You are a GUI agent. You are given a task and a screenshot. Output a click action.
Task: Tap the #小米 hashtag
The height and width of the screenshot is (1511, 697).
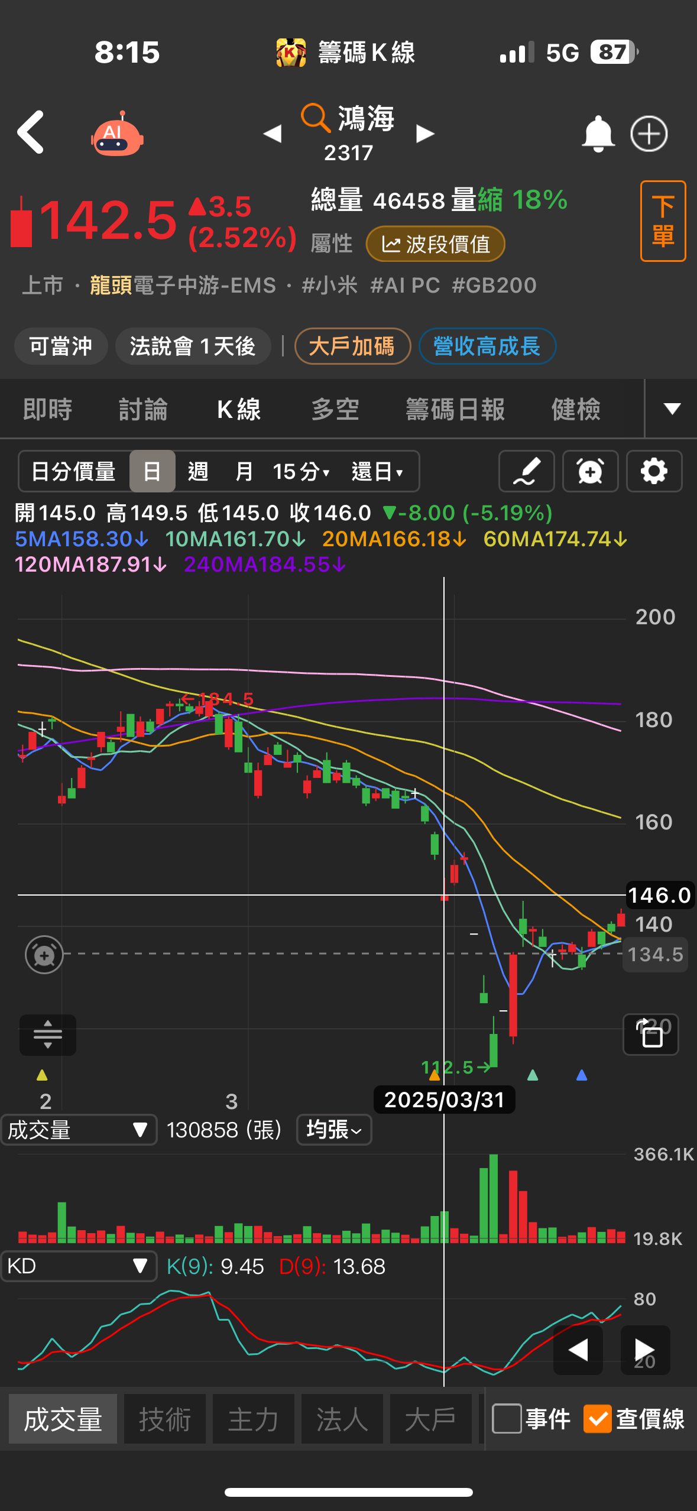click(x=330, y=285)
